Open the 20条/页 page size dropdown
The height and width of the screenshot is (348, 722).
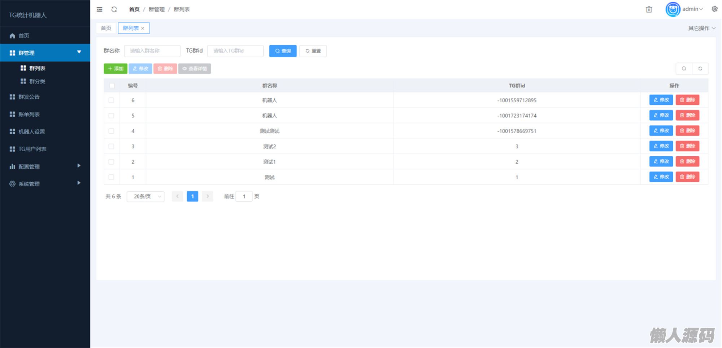[x=145, y=196]
